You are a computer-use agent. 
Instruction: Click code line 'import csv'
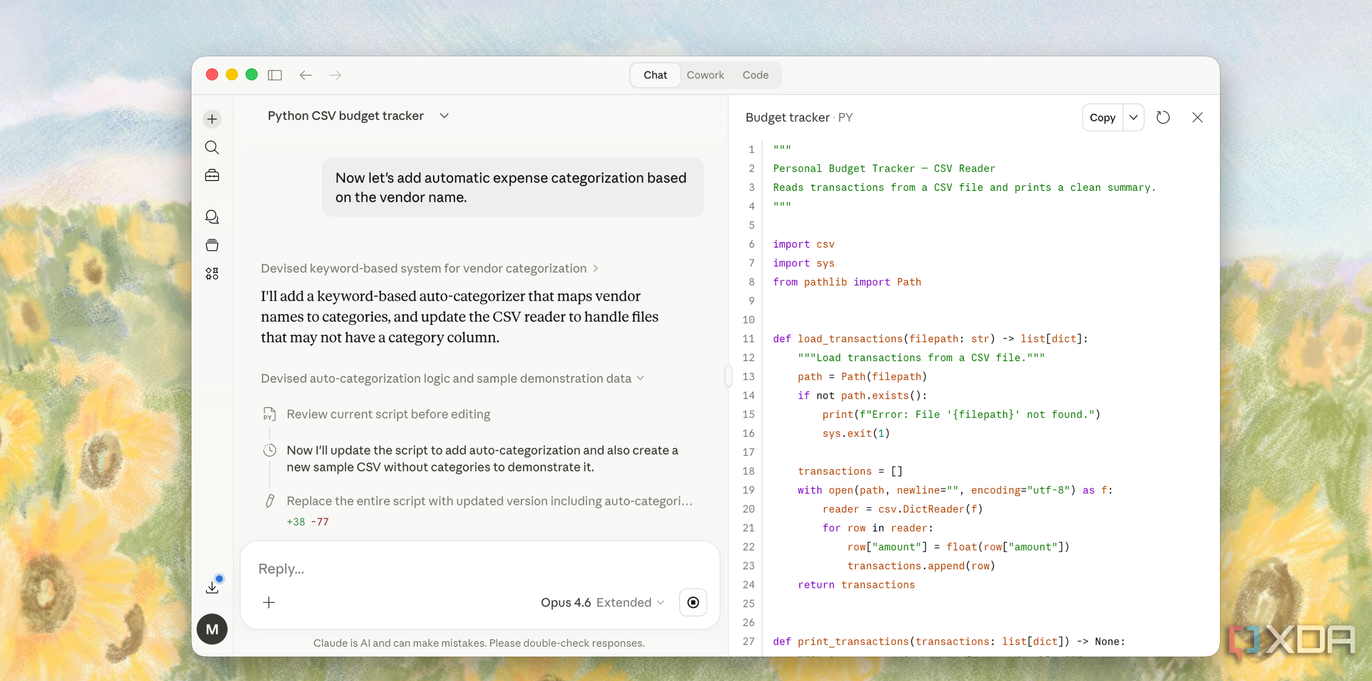[x=803, y=244]
